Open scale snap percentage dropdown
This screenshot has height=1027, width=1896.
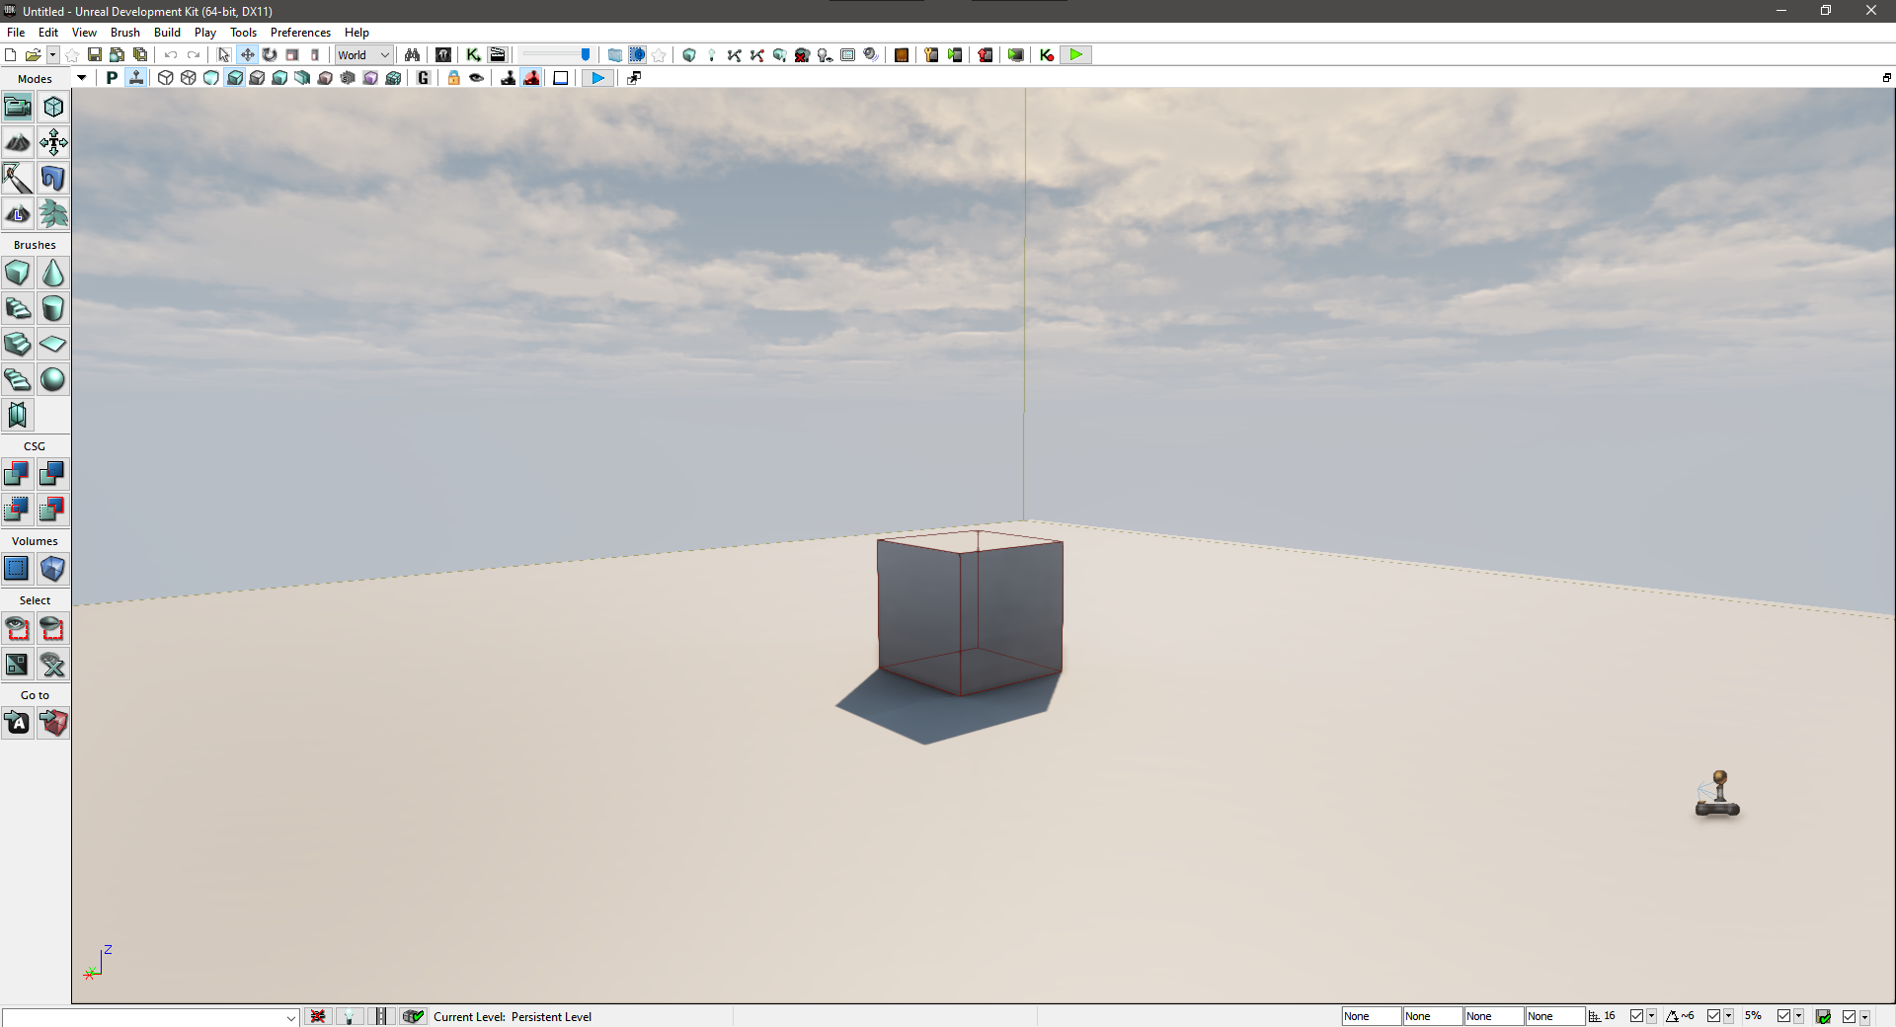1798,1016
